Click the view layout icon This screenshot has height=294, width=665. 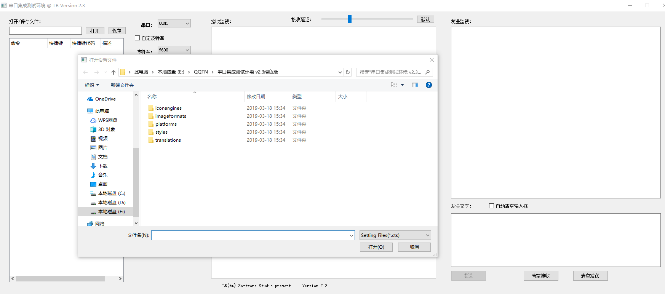coord(394,85)
